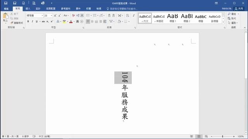Screen dimensions: 248x139
Task: Click the Increase Indent icon
Action: [x=114, y=15]
